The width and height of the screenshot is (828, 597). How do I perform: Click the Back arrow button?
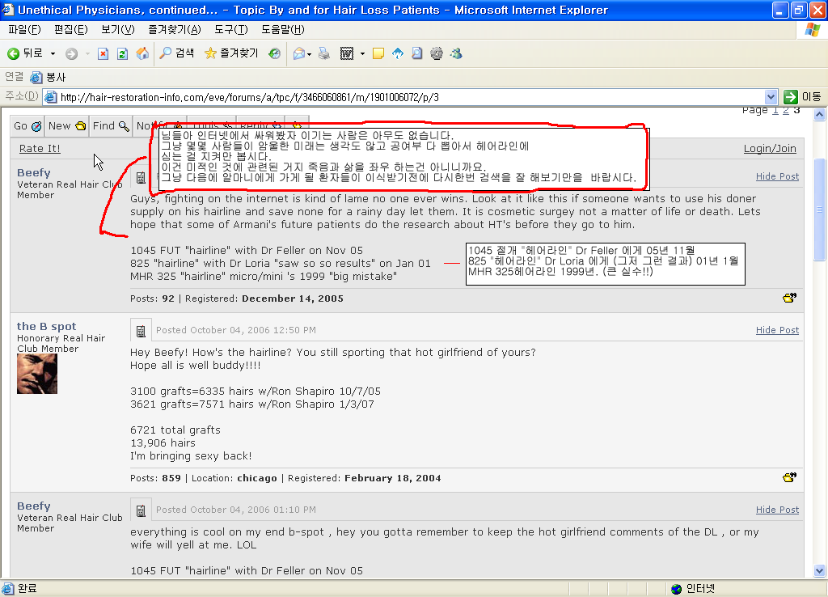pyautogui.click(x=24, y=53)
